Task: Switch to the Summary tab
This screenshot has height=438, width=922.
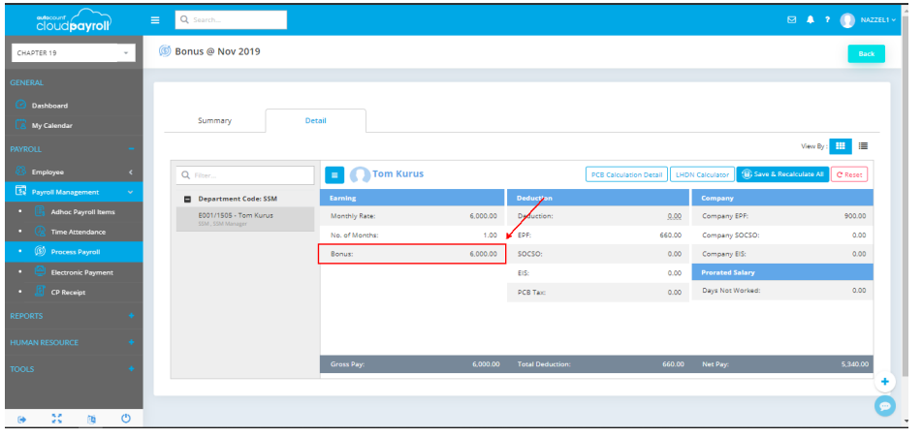Action: tap(214, 121)
